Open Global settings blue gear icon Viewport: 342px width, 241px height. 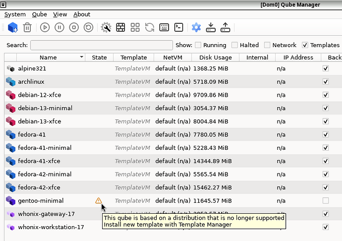point(196,27)
